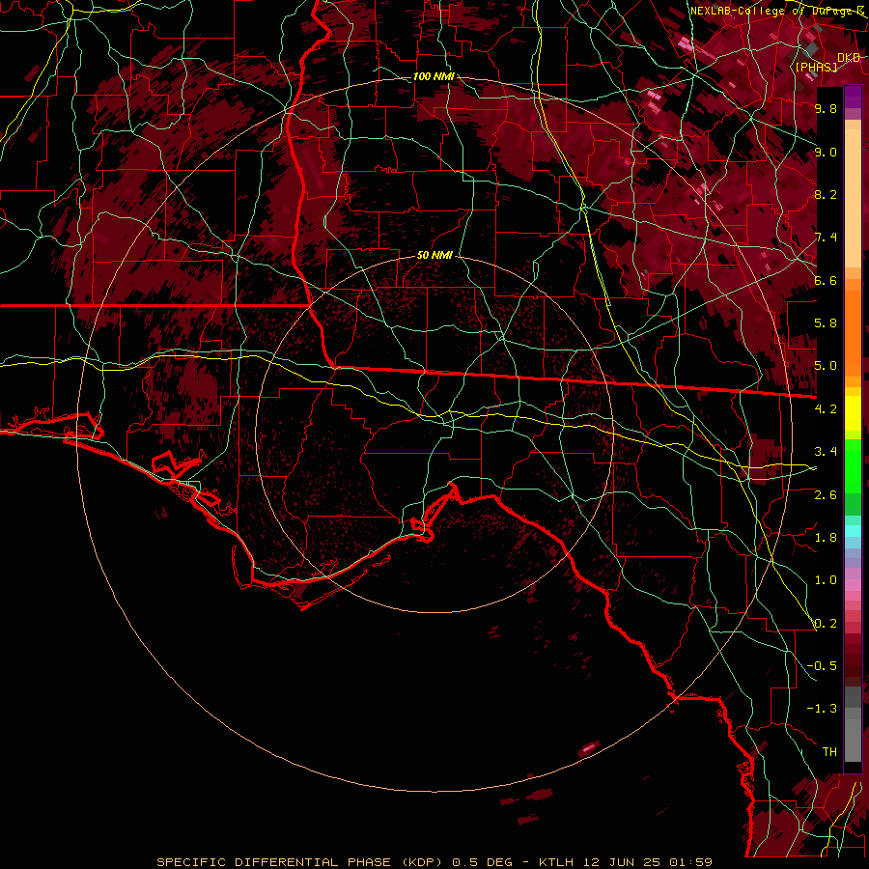Select the -1.3 value on the legend
This screenshot has height=869, width=869.
tap(822, 709)
